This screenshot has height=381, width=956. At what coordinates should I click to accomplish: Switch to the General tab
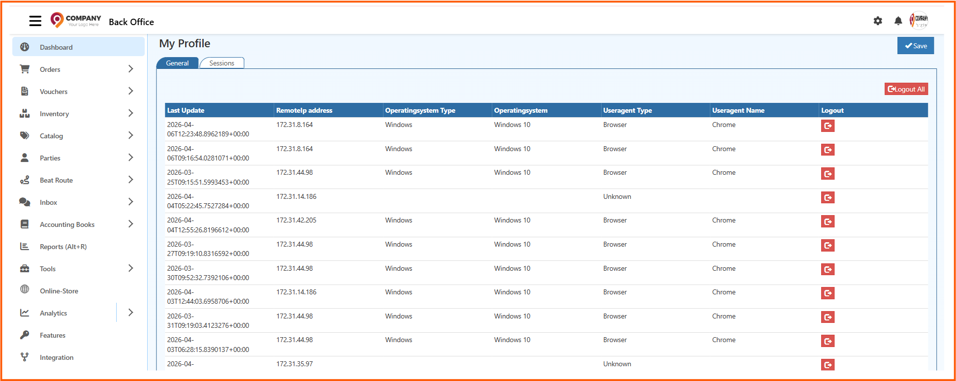tap(177, 63)
